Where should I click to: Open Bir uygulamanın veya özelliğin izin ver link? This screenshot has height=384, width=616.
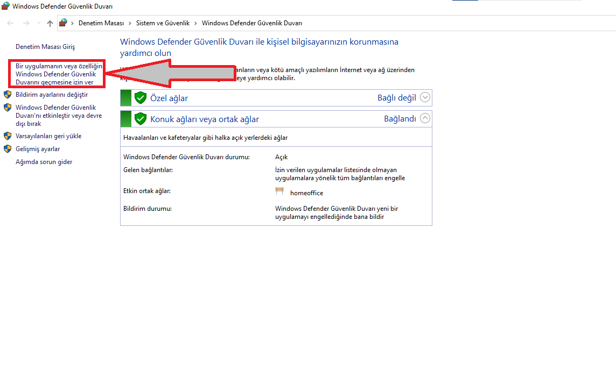(59, 74)
